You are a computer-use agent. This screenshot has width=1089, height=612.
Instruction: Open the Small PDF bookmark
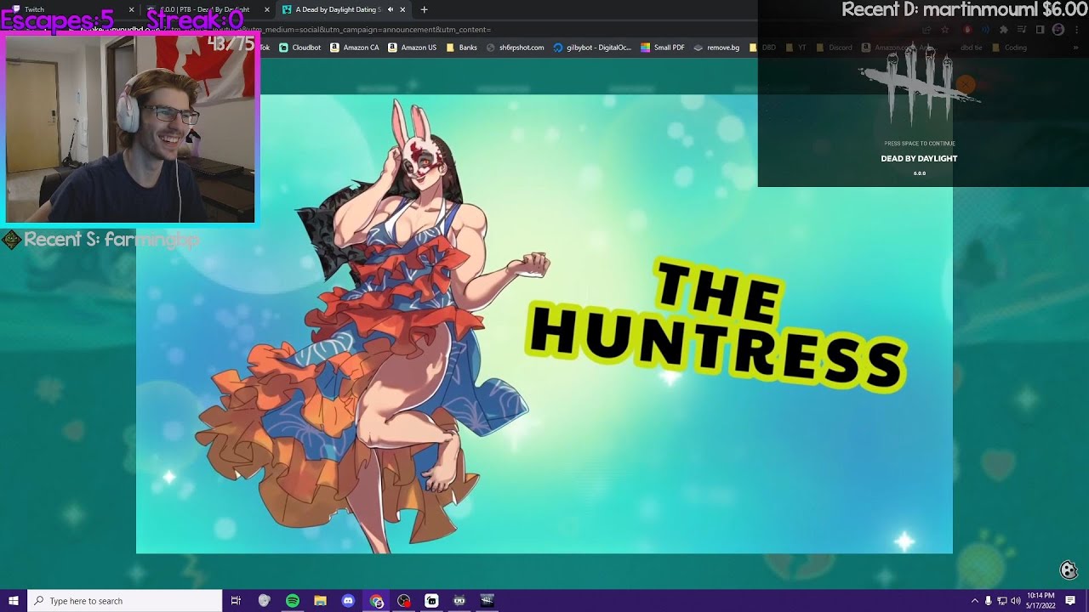click(663, 48)
